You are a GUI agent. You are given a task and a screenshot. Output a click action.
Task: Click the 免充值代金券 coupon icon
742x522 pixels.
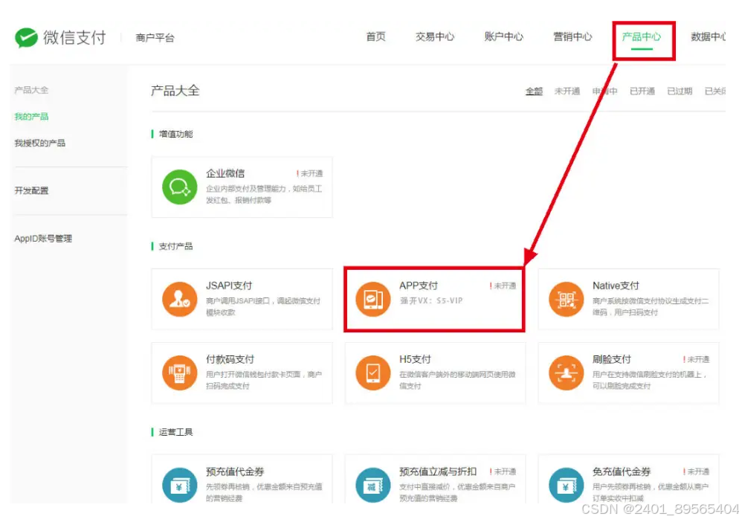[x=566, y=485]
